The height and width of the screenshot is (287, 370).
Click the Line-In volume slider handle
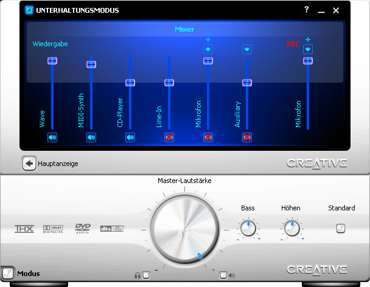point(169,83)
